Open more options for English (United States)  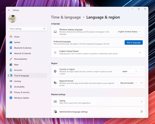click(x=140, y=52)
